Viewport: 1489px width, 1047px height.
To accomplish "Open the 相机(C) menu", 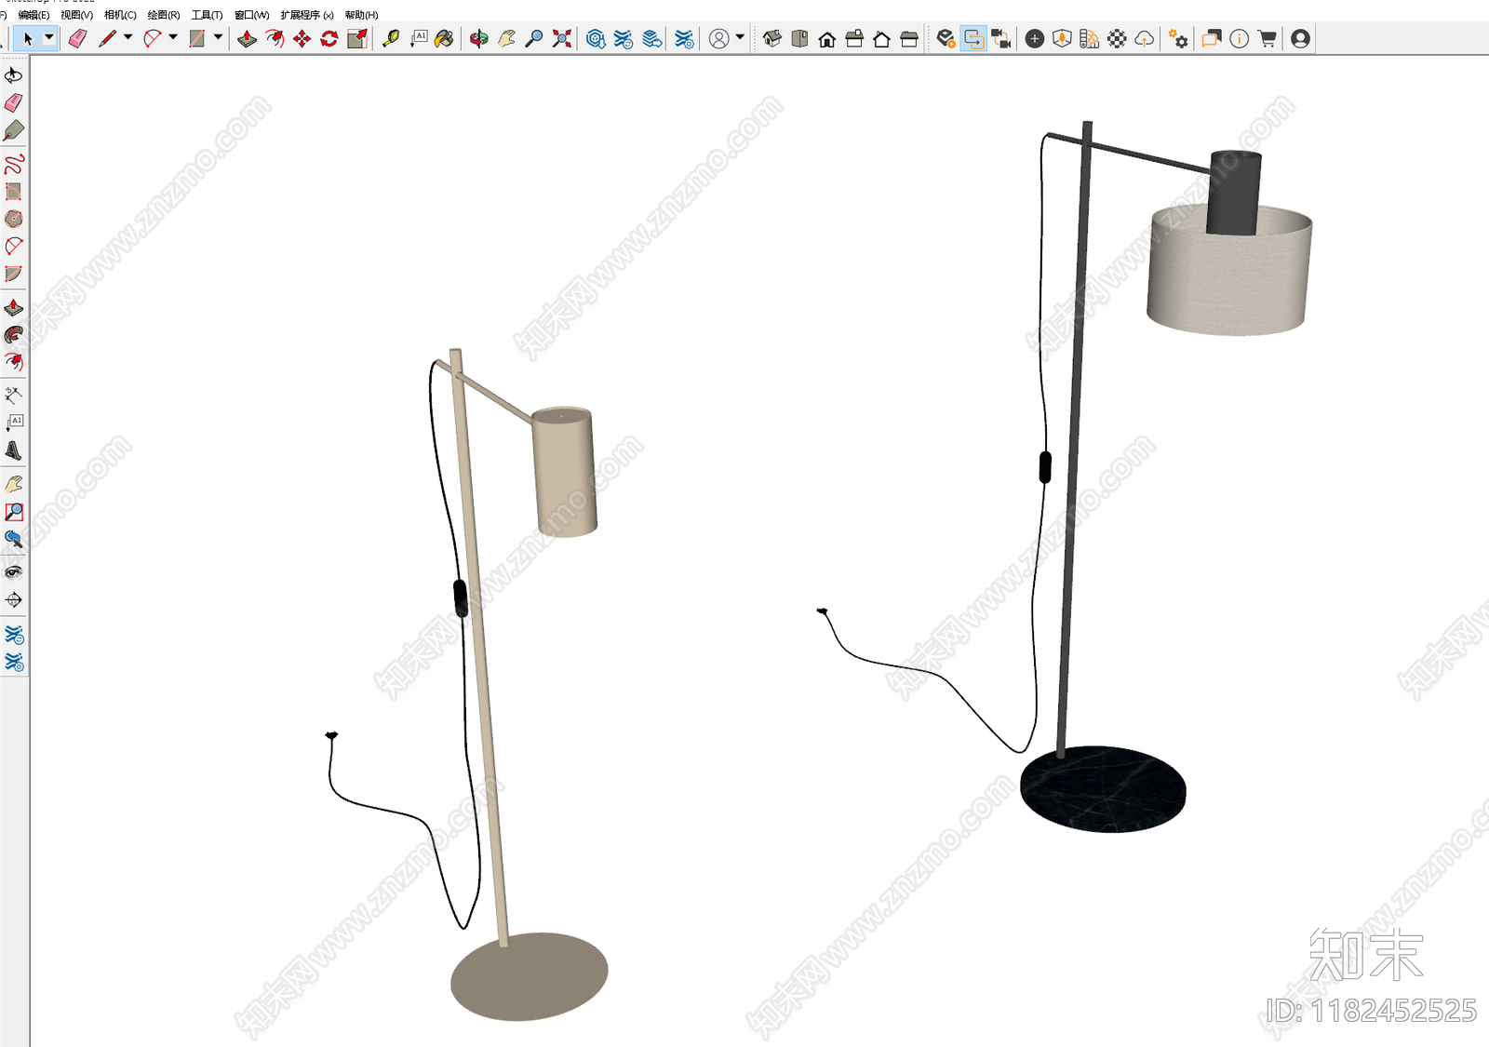I will [x=120, y=15].
